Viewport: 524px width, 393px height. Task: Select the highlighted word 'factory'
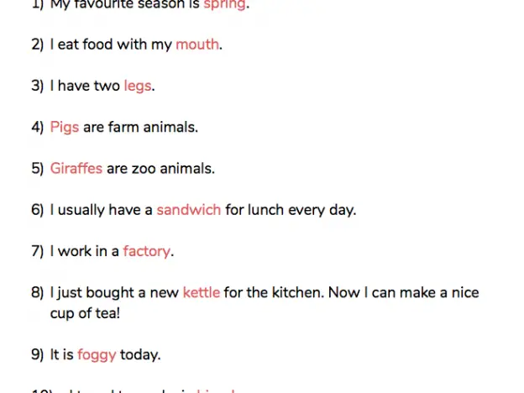pyautogui.click(x=147, y=252)
